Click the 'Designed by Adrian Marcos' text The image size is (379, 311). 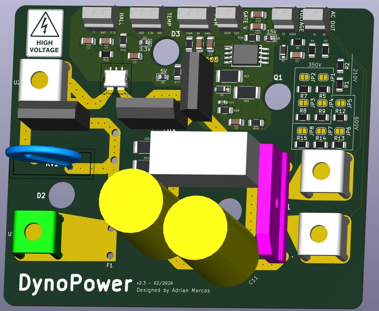coord(173,290)
